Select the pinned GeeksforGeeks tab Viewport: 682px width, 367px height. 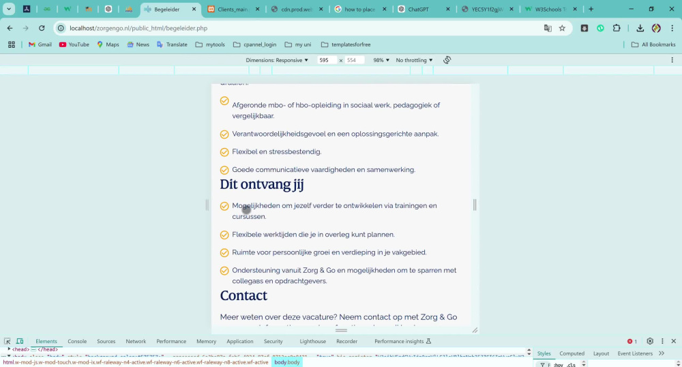pos(47,9)
